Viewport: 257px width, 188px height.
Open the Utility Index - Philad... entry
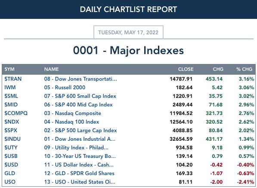pyautogui.click(x=76, y=148)
